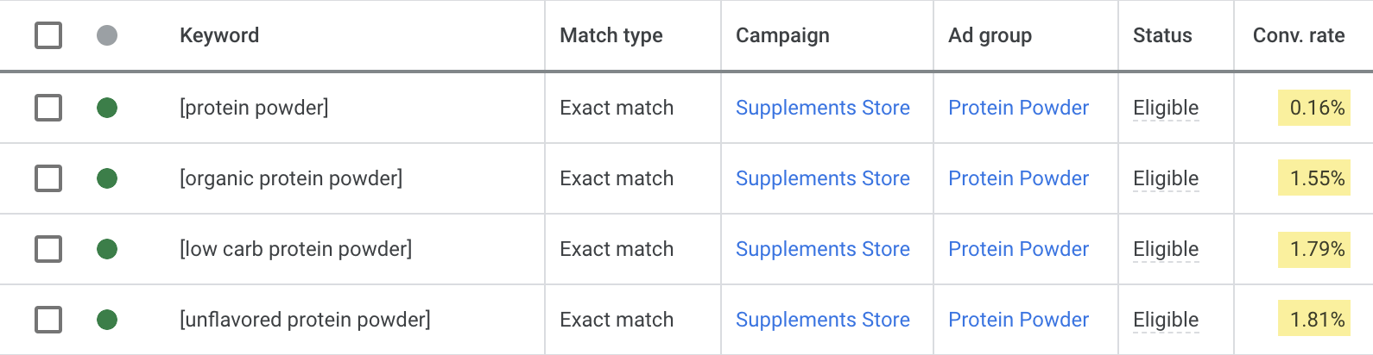Mark the [unflavored protein powder] checkbox
The width and height of the screenshot is (1373, 355).
coord(48,320)
